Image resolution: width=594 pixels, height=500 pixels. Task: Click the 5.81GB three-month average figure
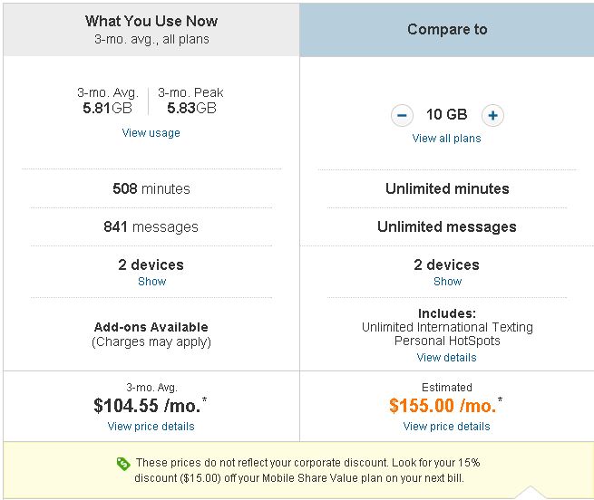pyautogui.click(x=107, y=109)
